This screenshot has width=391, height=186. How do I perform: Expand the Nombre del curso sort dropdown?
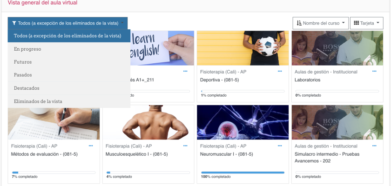321,23
